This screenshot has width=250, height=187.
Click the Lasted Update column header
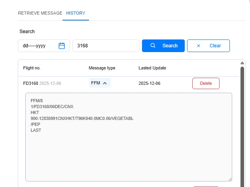click(x=152, y=68)
